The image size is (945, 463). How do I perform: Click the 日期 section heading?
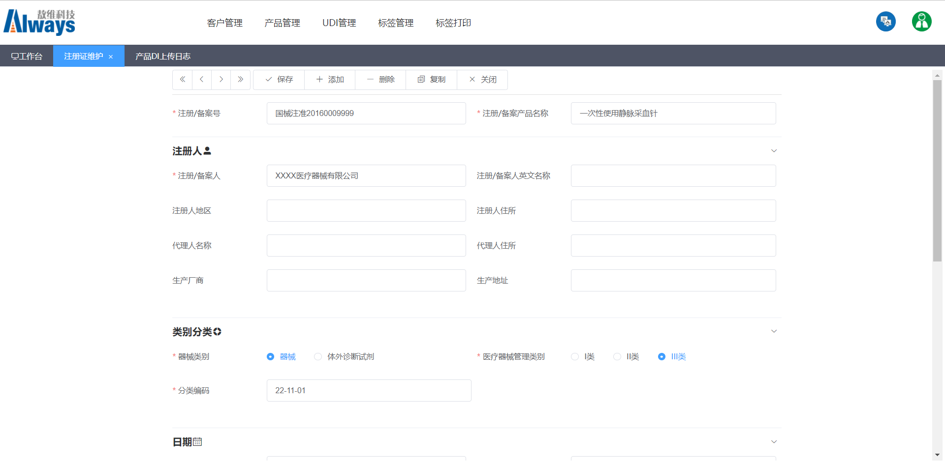click(187, 442)
